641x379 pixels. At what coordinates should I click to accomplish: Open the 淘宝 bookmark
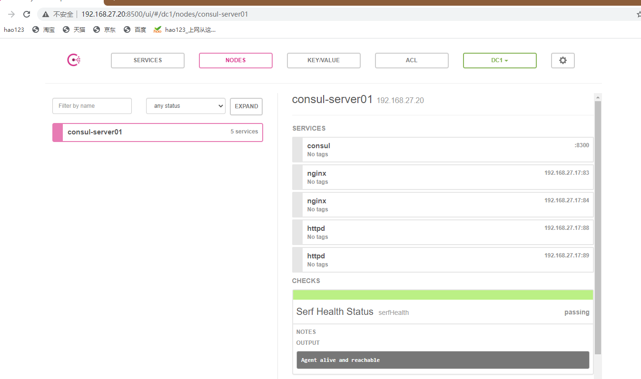[43, 29]
